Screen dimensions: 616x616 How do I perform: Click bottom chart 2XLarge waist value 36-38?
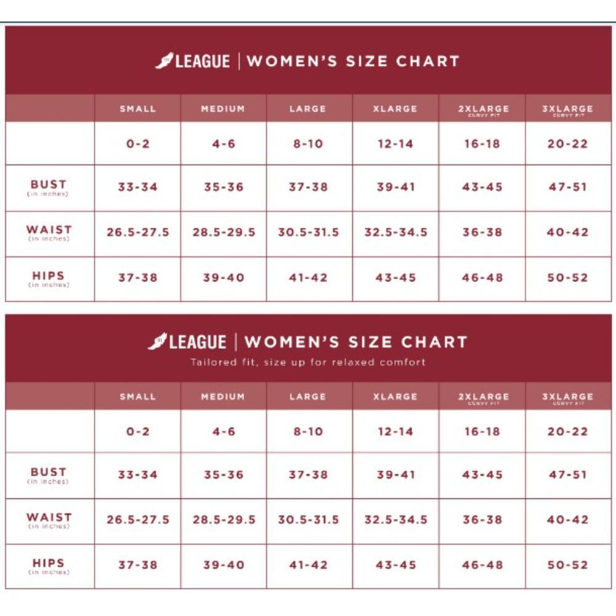482,520
